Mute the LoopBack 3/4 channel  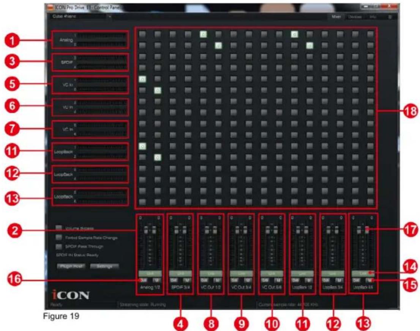point(339,280)
